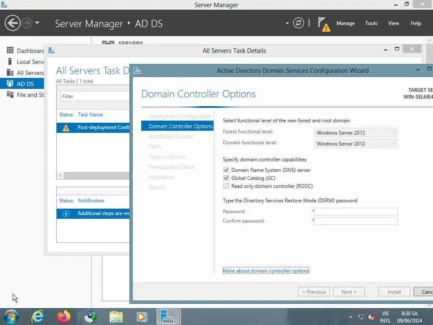The image size is (433, 325).
Task: Click the Next button in wizard
Action: [x=349, y=292]
